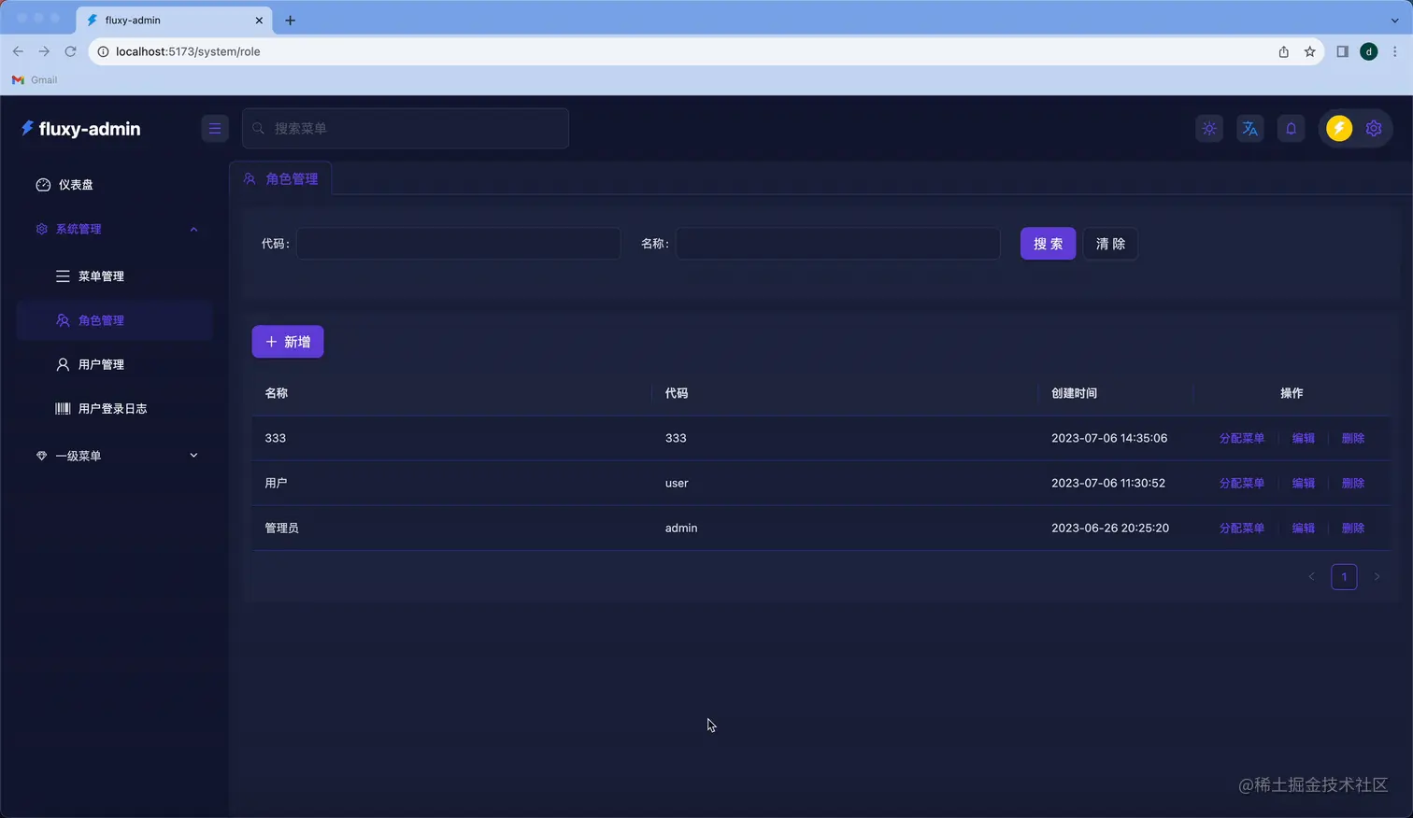
Task: Reload the page in the browser
Action: 70,51
